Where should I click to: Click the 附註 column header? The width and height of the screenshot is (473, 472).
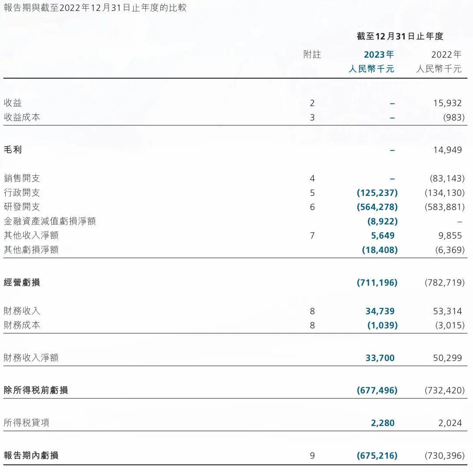(x=312, y=55)
